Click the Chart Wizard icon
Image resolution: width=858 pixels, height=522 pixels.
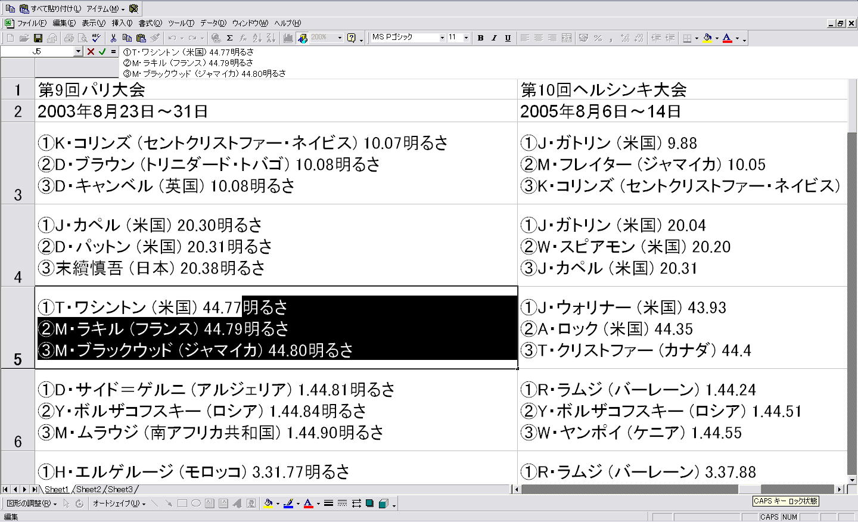(288, 38)
